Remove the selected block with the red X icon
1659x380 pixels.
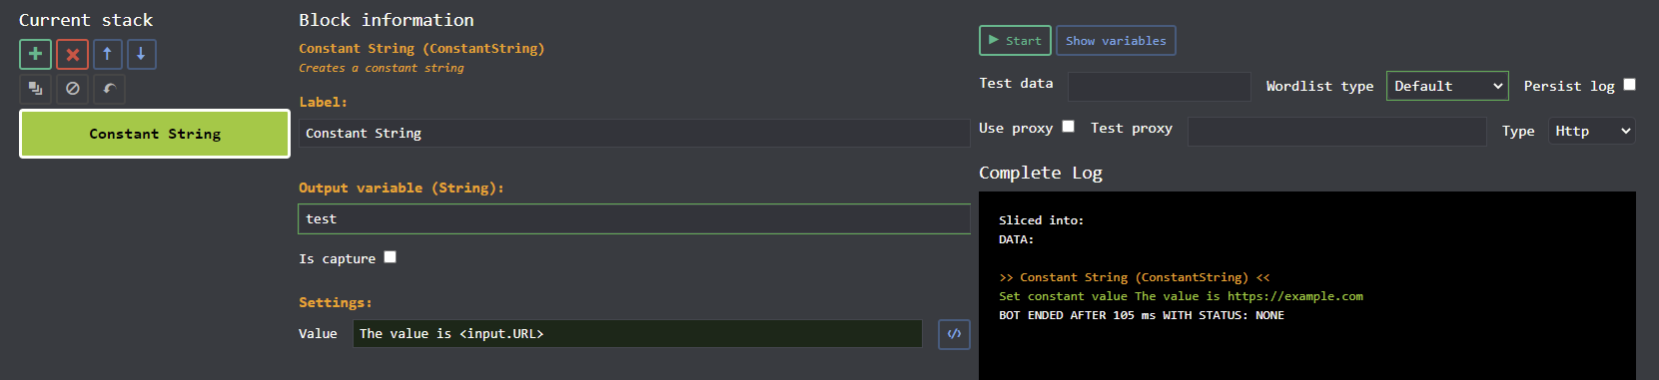pyautogui.click(x=72, y=54)
